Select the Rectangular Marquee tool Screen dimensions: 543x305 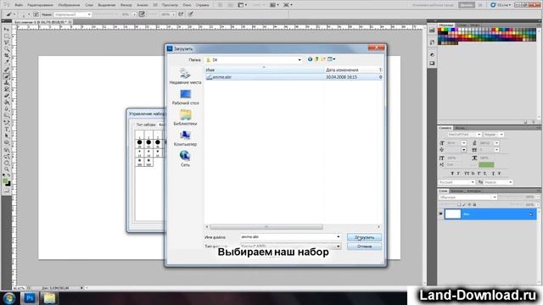pyautogui.click(x=7, y=36)
